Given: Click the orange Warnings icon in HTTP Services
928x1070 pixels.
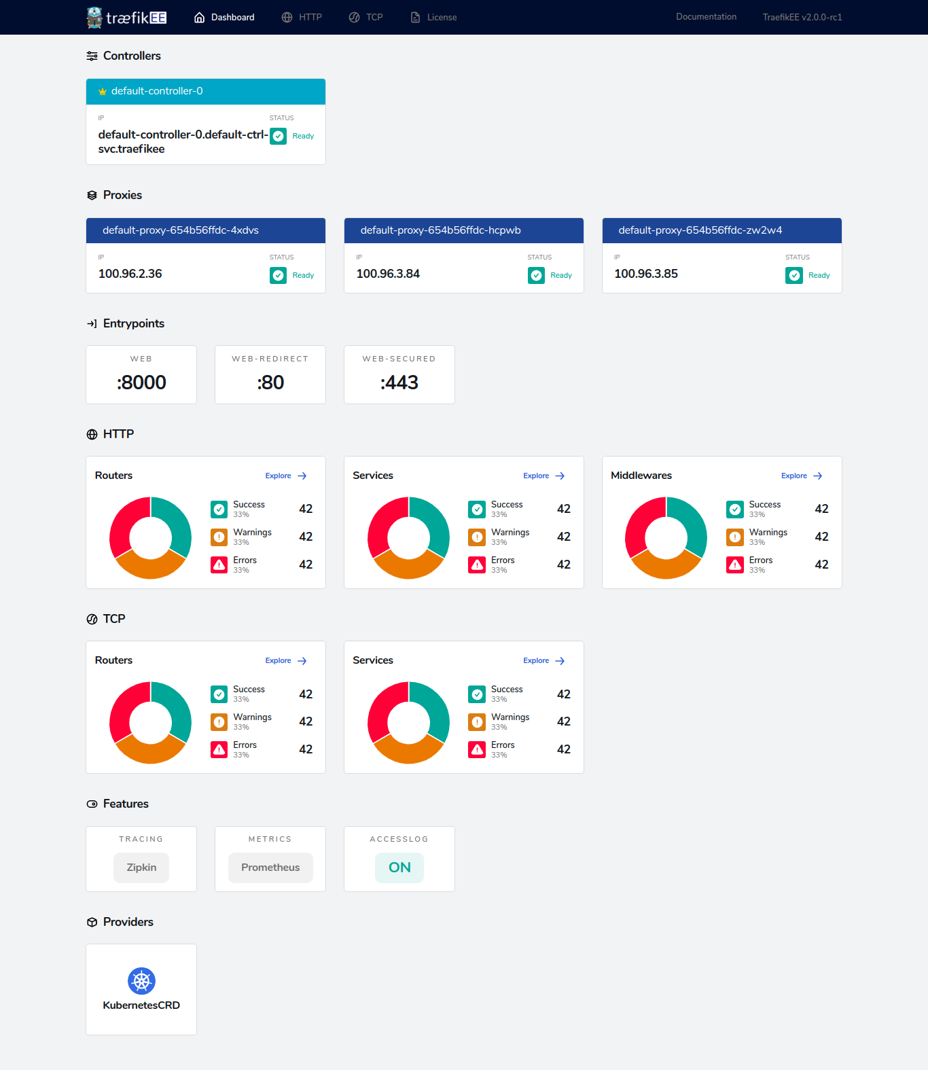Looking at the screenshot, I should point(477,537).
